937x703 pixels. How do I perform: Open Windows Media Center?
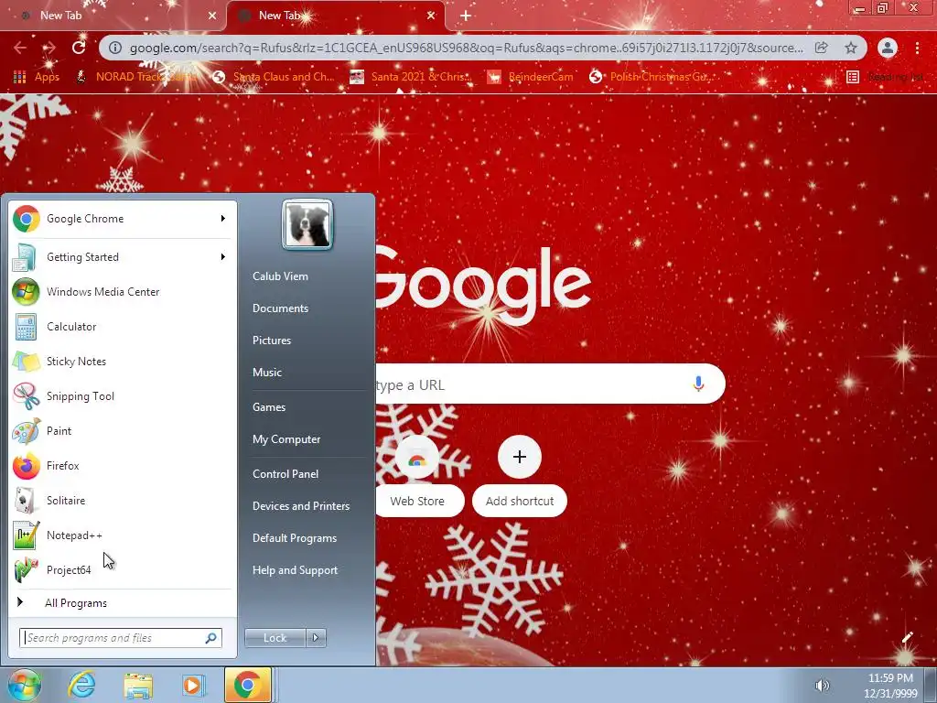121,292
